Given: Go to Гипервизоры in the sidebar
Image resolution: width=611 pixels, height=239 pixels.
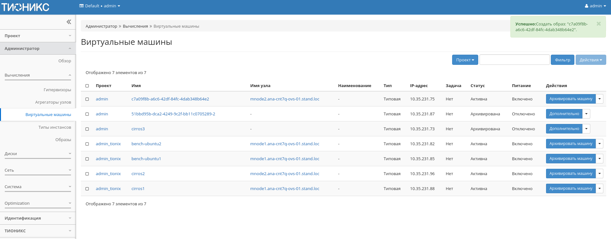Looking at the screenshot, I should [57, 90].
